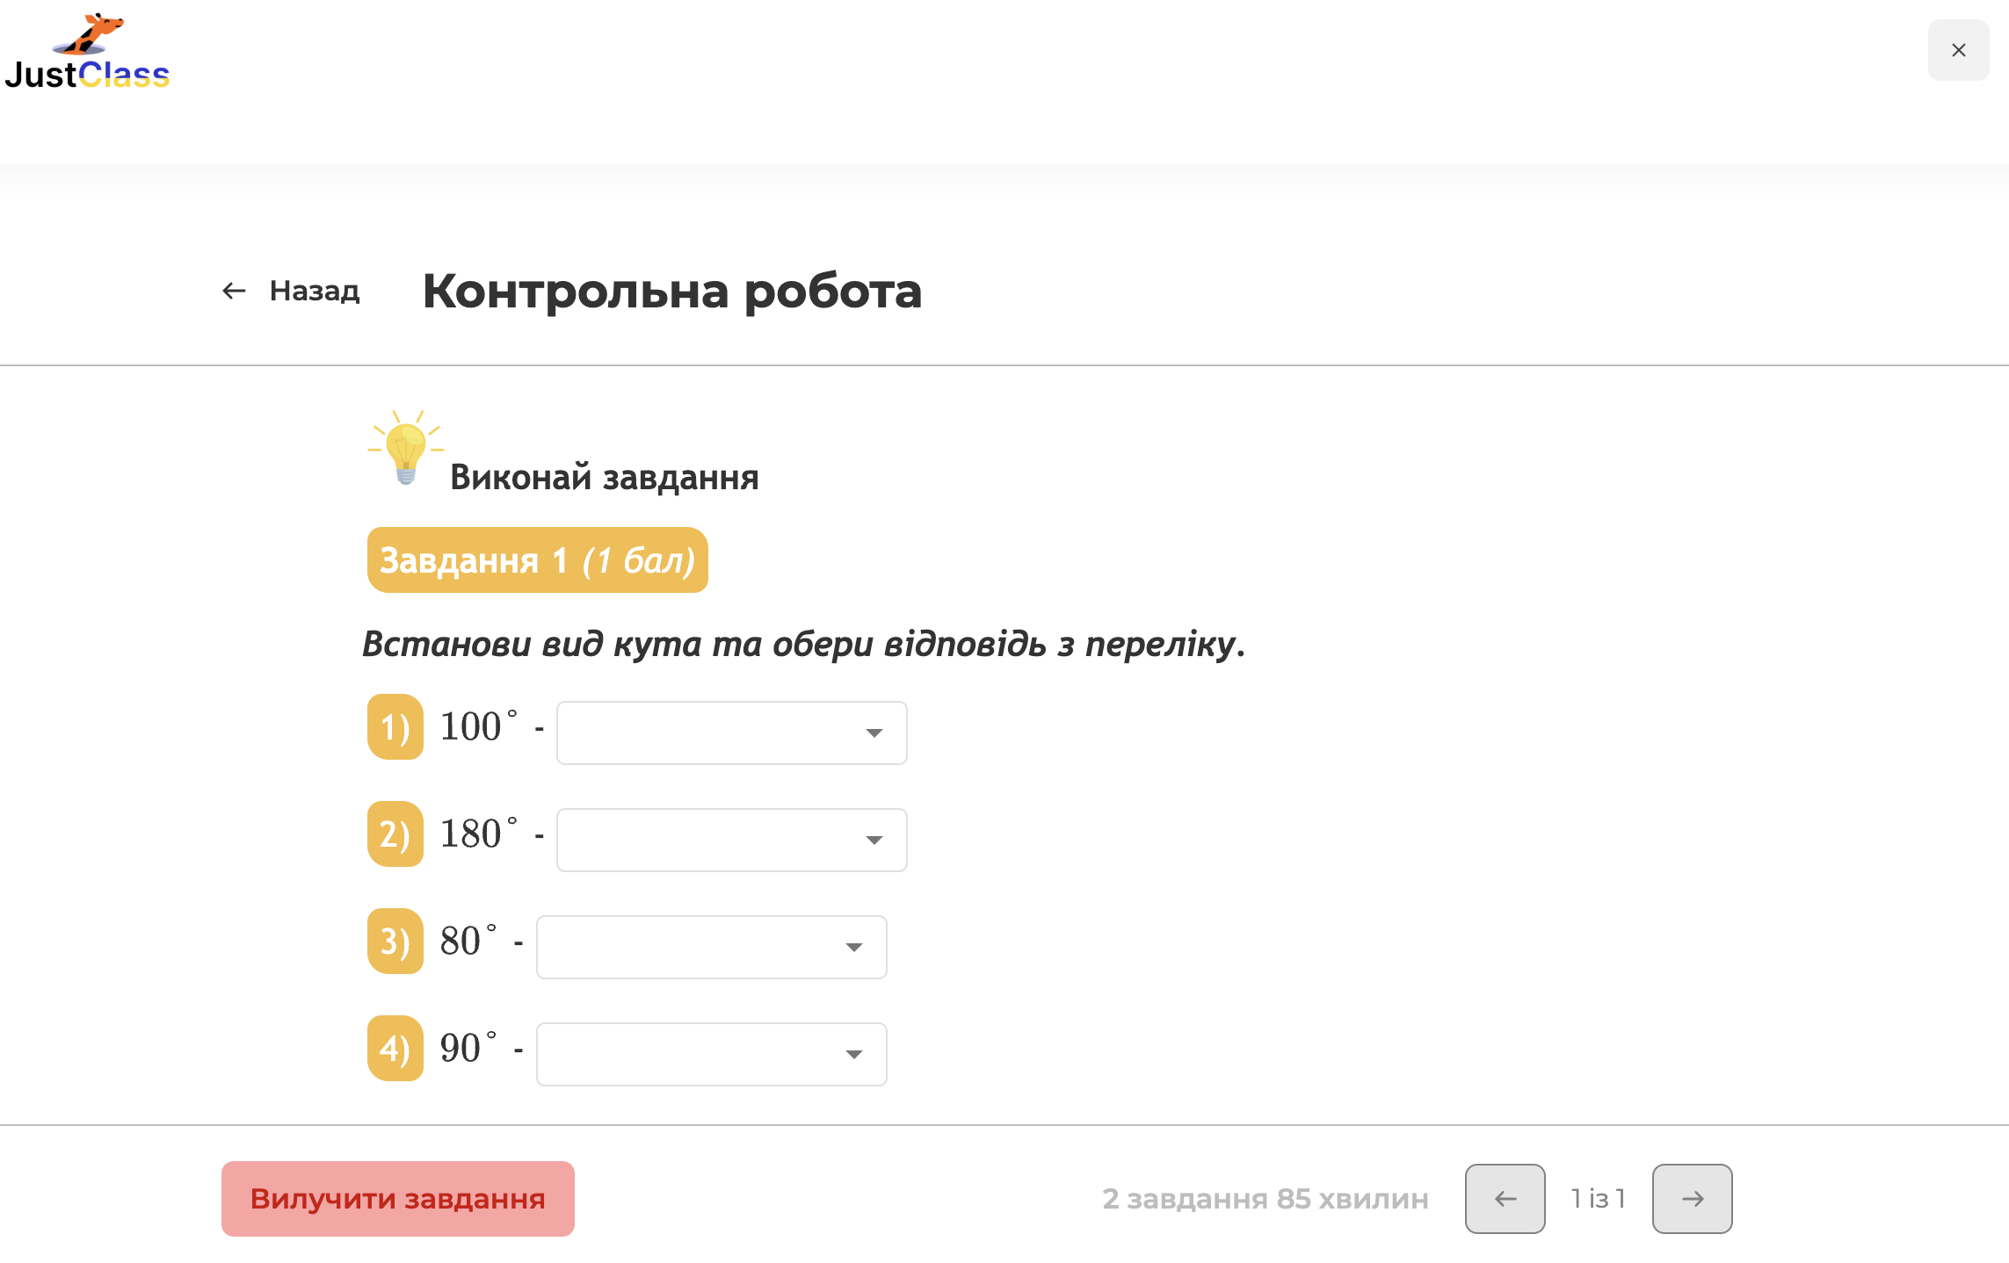2009x1263 pixels.
Task: Open the answer dropdown for 100 degrees
Action: 730,733
